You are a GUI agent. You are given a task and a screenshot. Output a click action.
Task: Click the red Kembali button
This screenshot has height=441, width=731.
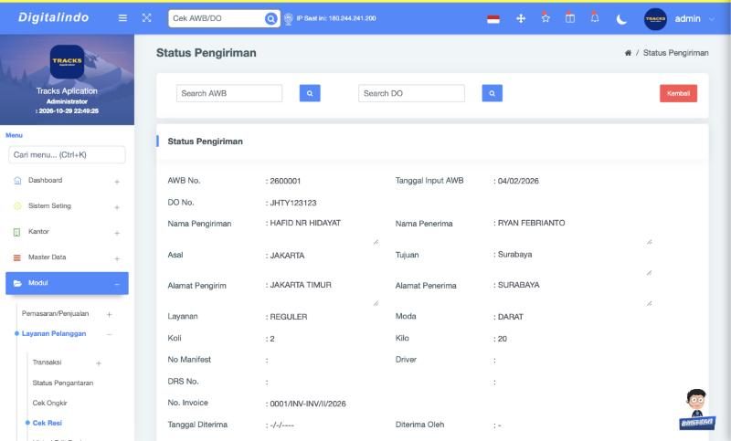[x=678, y=93]
